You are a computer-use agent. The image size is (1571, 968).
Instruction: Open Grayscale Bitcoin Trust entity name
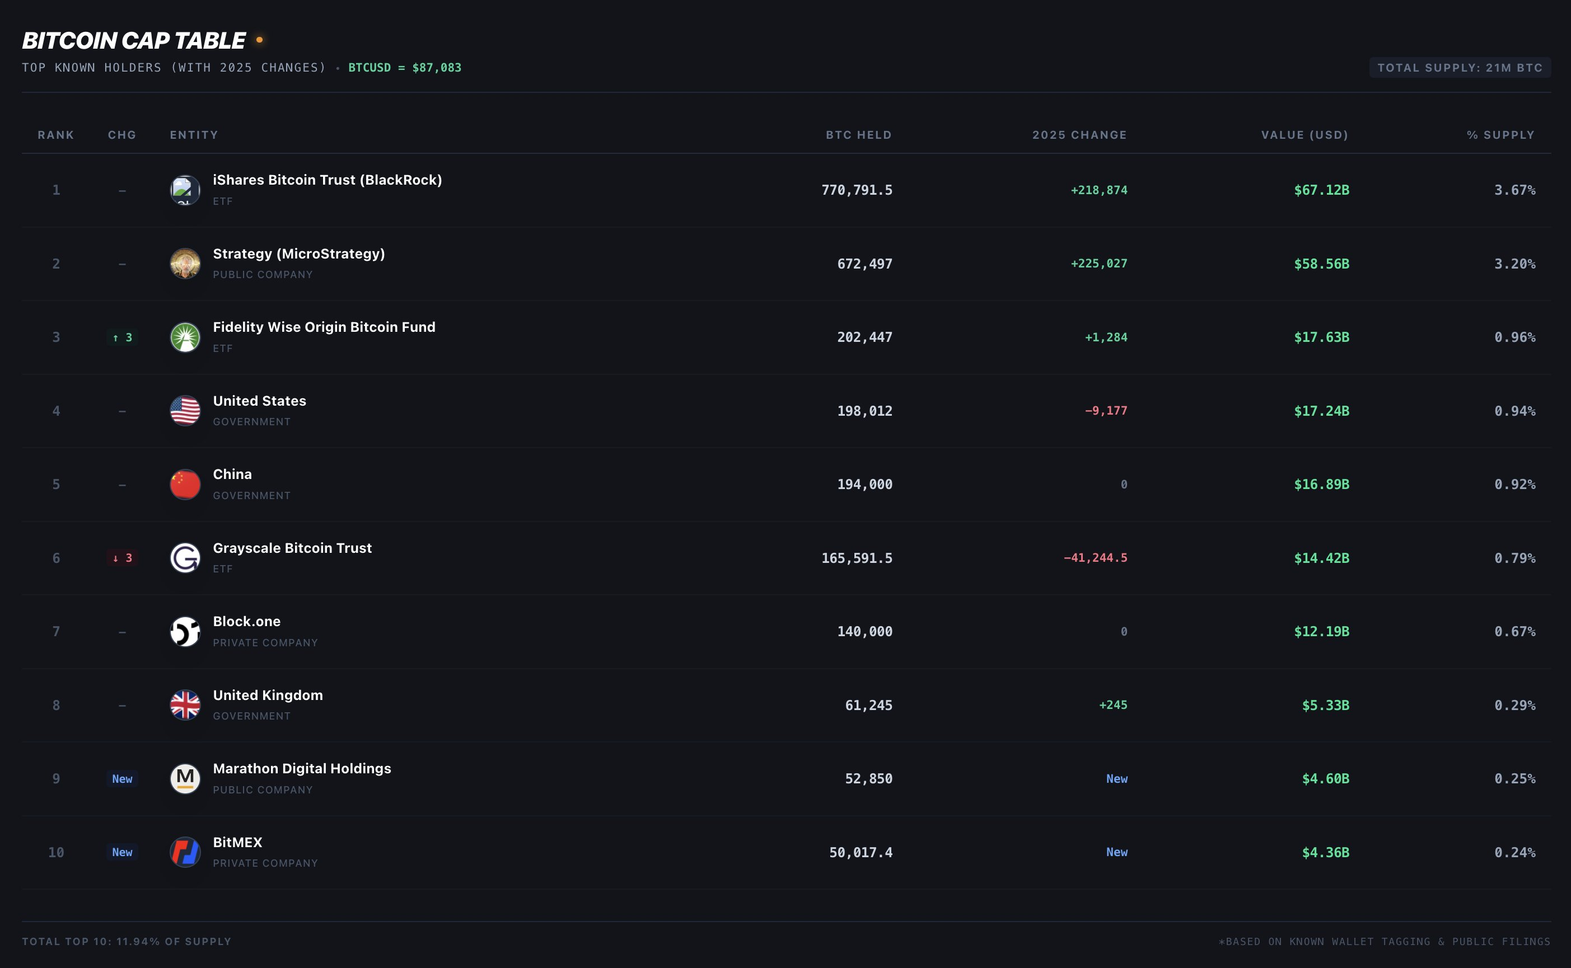tap(292, 548)
